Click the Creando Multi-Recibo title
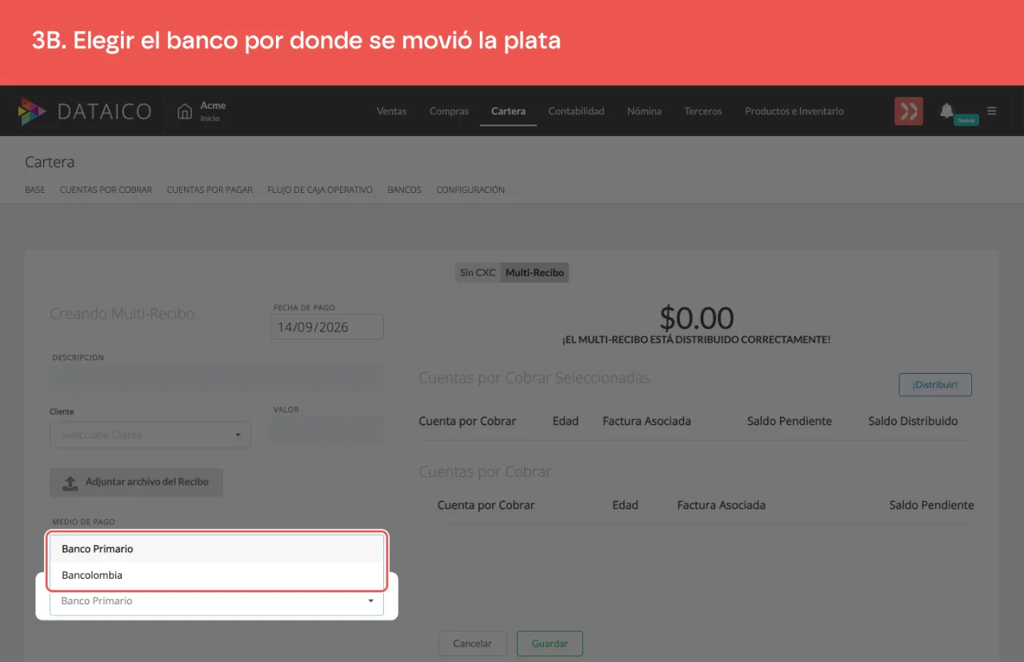This screenshot has width=1024, height=662. (122, 314)
